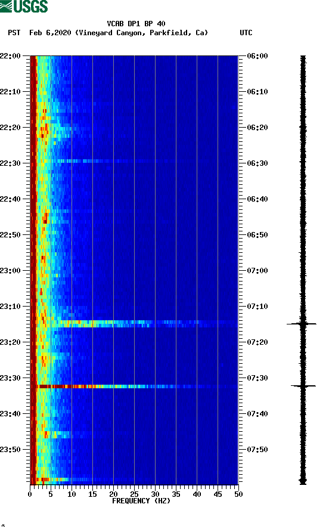The image size is (329, 532).
Task: Click the '22:20' PST time label
Action: tap(10, 128)
